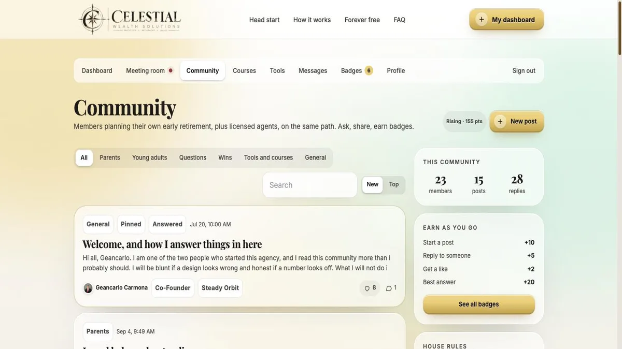Click the 'Best answer' reward row
Viewport: 622px width, 349px height.
tap(479, 282)
